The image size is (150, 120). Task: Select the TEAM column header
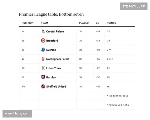(x=44, y=23)
